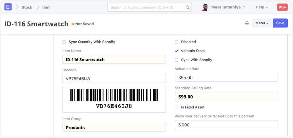Open Meet Jarsaniya's avatar picture
Screen dimensions: 293x138
205,7
